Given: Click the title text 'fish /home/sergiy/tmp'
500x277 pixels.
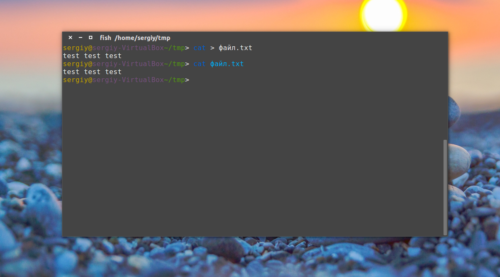Looking at the screenshot, I should click(x=135, y=38).
